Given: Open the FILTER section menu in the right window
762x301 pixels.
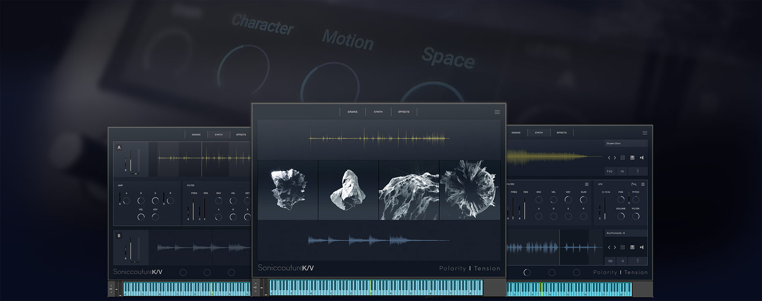Looking at the screenshot, I should 586,184.
